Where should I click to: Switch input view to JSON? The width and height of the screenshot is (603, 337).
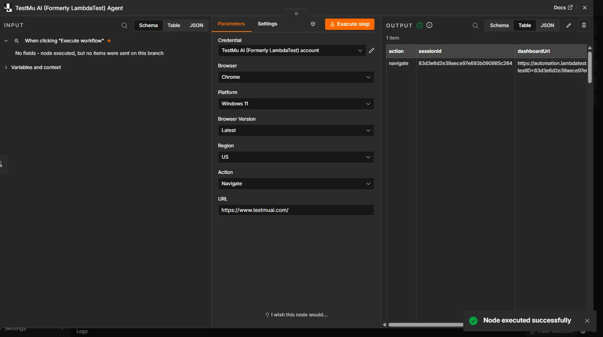pyautogui.click(x=196, y=25)
